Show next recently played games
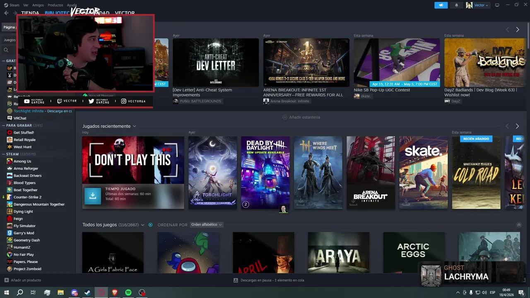This screenshot has width=530, height=298. coord(517,126)
